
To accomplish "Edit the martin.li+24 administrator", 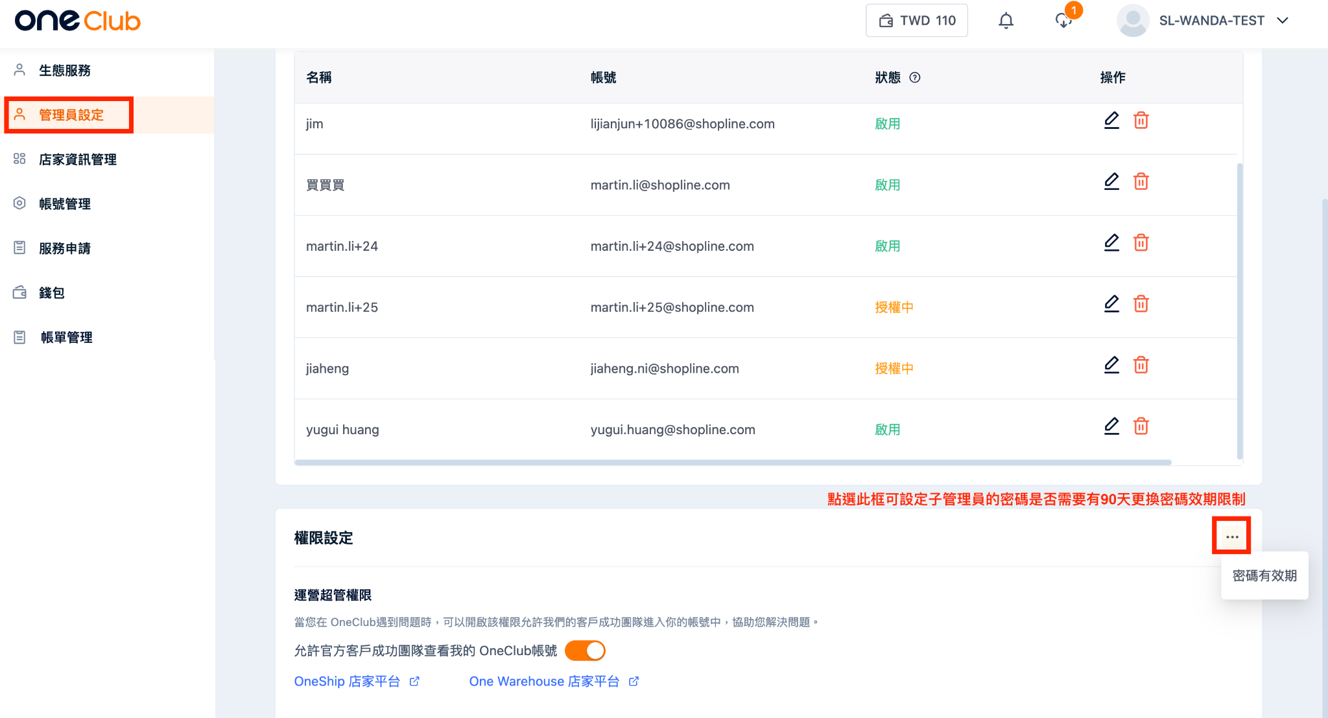I will pyautogui.click(x=1111, y=242).
